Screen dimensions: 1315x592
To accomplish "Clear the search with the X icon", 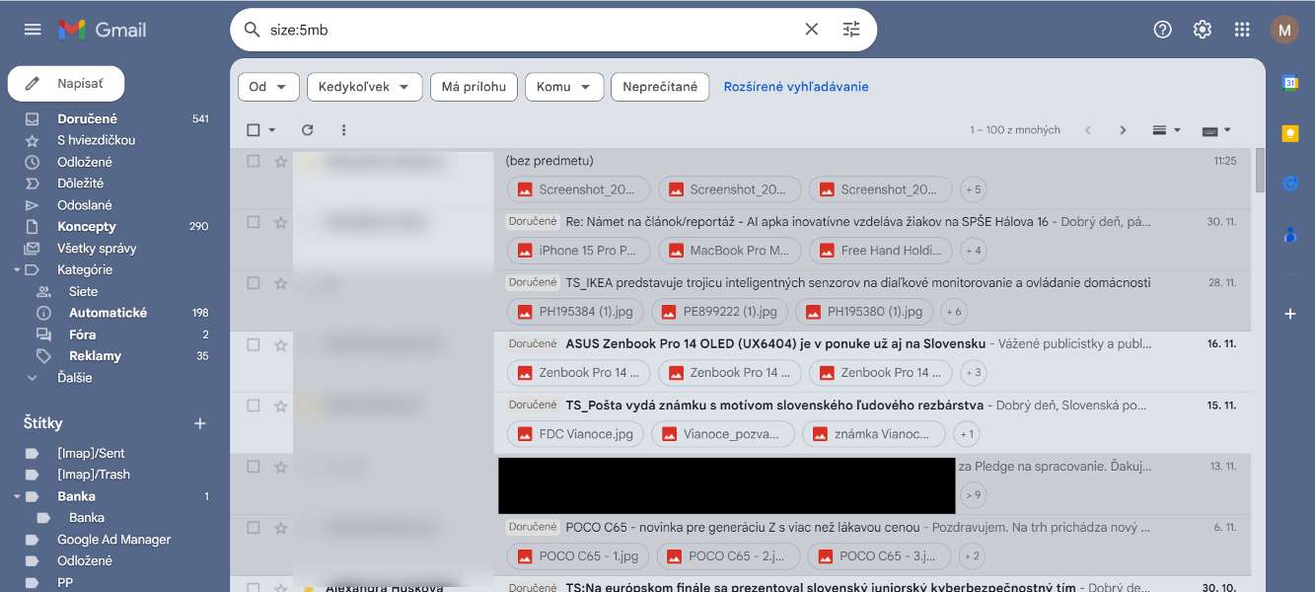I will [x=812, y=30].
